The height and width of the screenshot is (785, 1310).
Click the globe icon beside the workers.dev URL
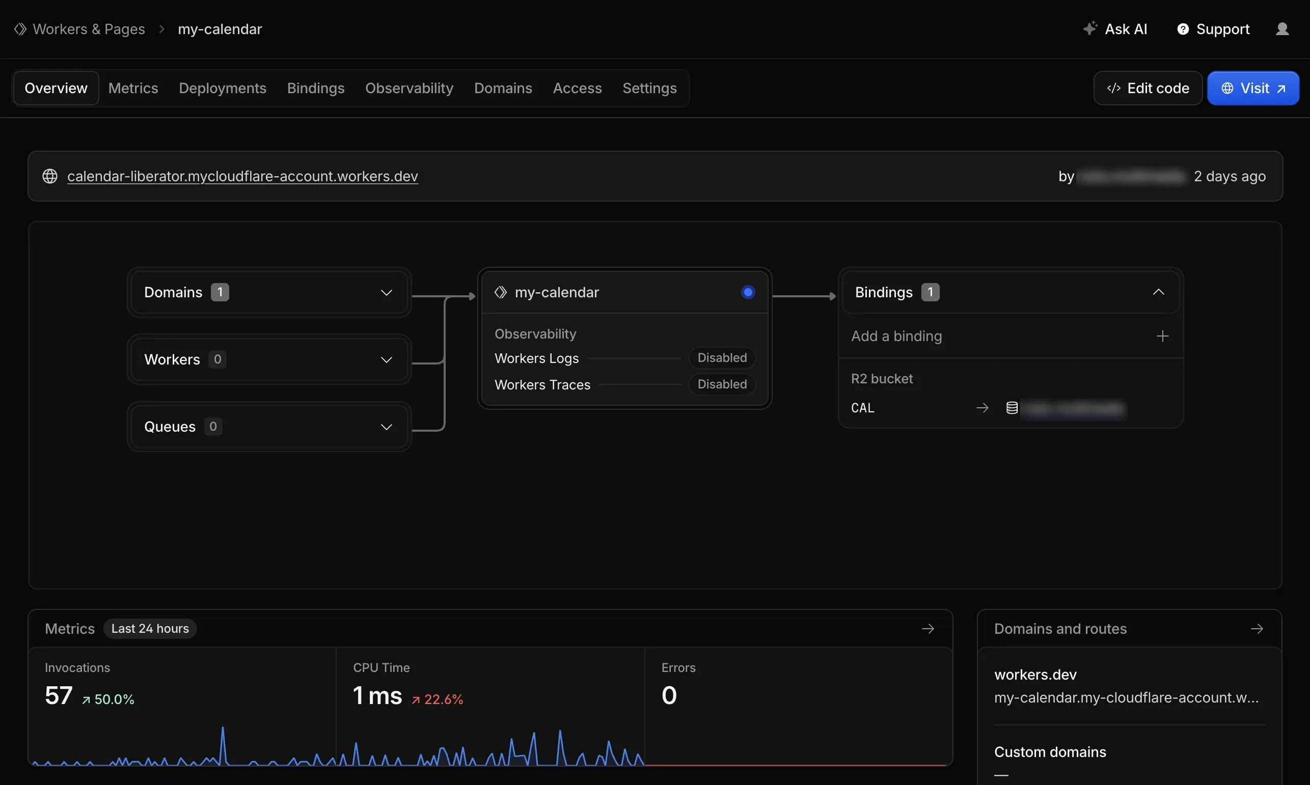pos(50,176)
